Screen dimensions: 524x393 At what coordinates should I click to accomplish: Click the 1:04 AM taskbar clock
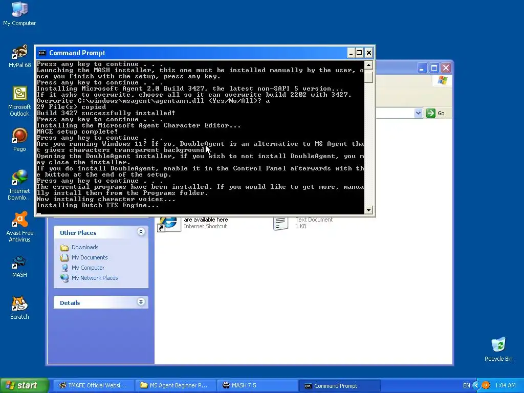505,386
